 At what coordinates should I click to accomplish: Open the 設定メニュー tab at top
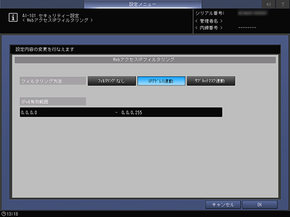point(142,4)
